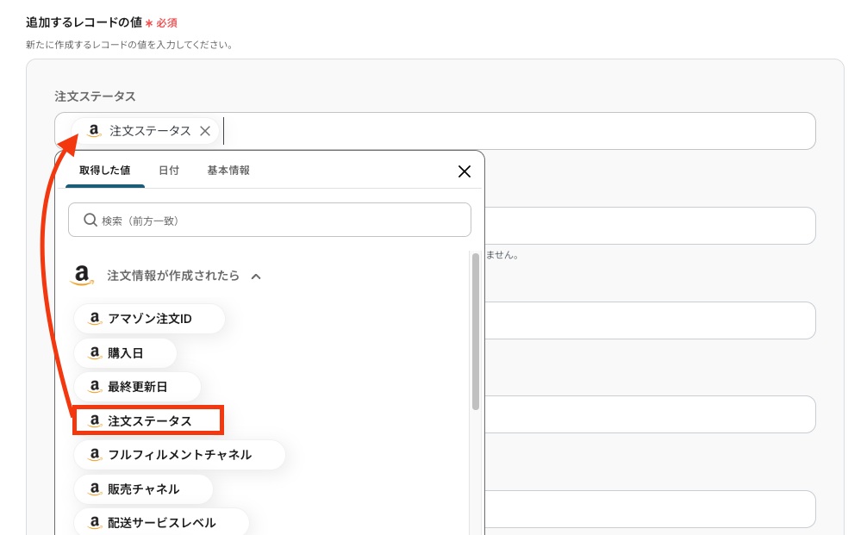Select the アマゾン注文ID value
This screenshot has width=867, height=535.
[149, 319]
